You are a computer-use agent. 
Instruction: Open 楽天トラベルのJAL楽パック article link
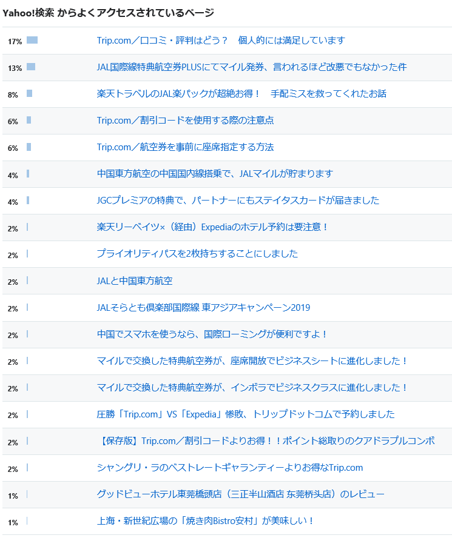[x=241, y=94]
